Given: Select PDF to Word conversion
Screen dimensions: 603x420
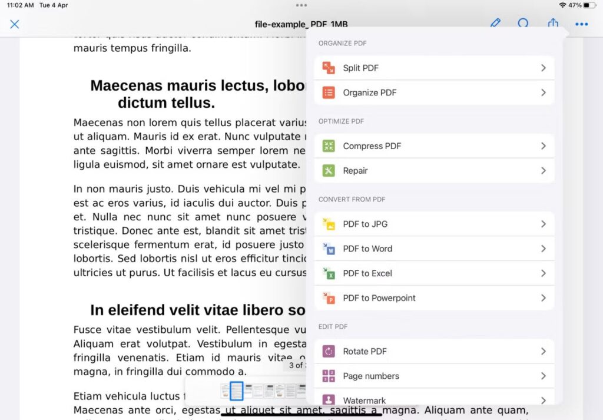Looking at the screenshot, I should (434, 249).
